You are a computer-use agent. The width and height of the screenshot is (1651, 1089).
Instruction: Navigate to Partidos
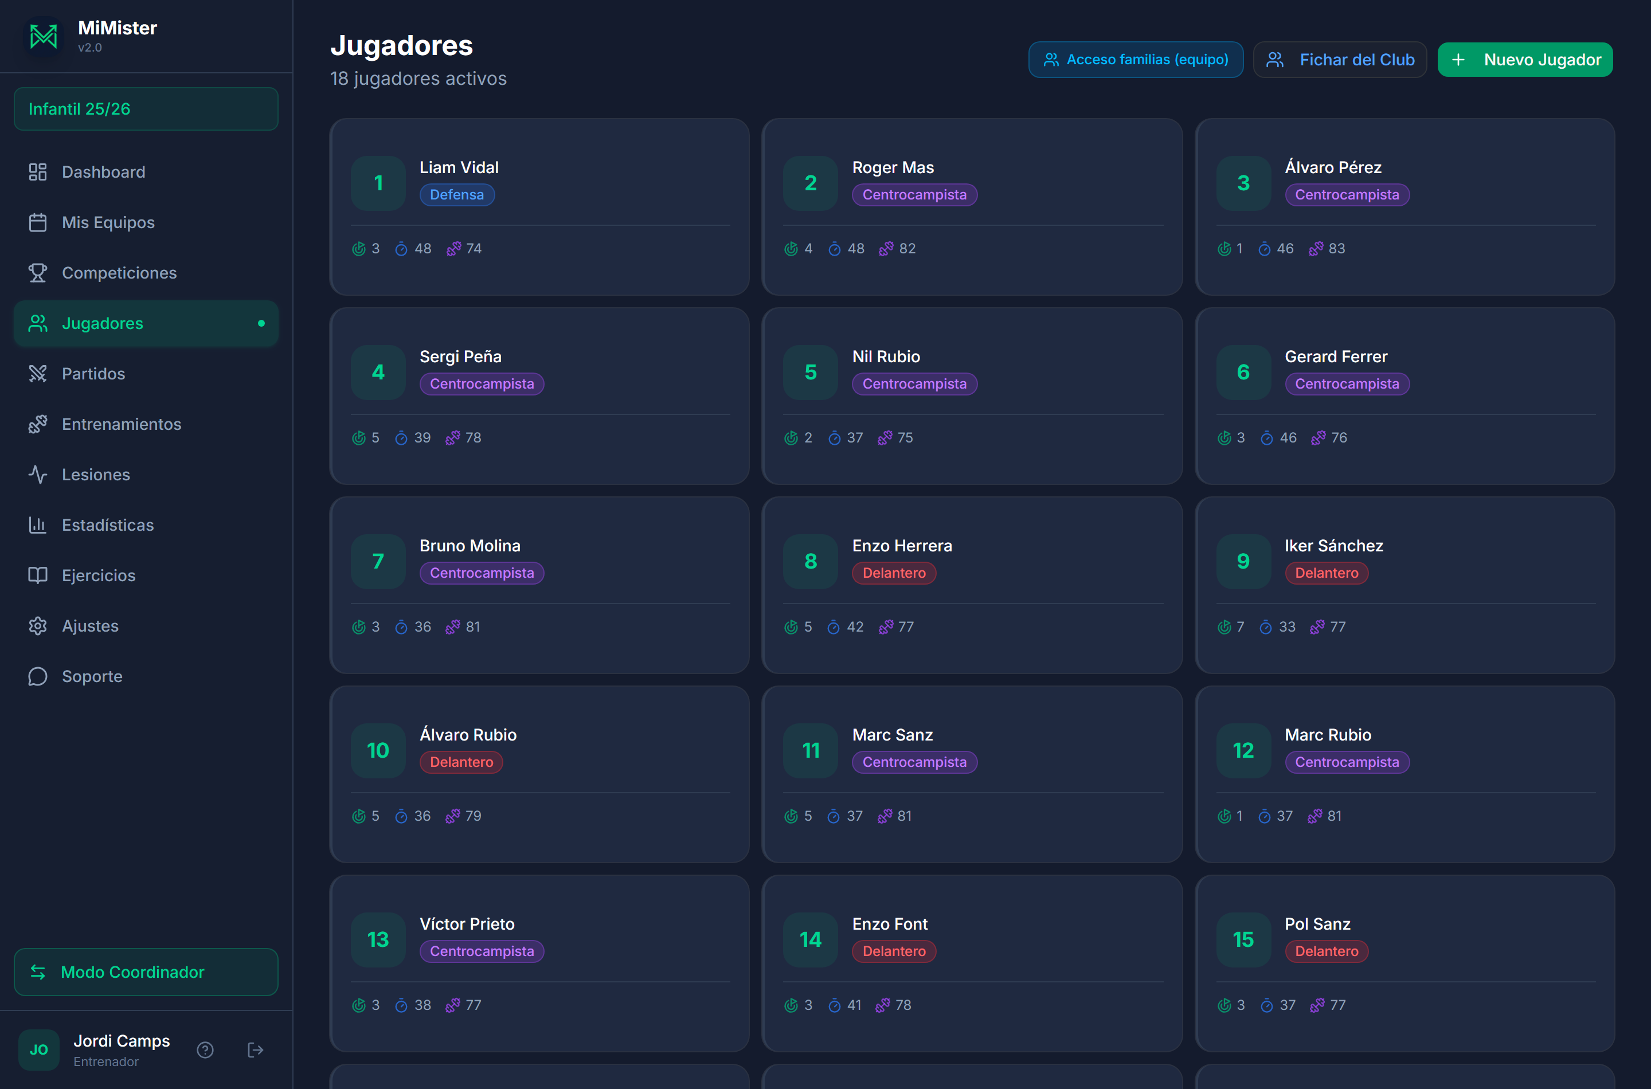(146, 374)
